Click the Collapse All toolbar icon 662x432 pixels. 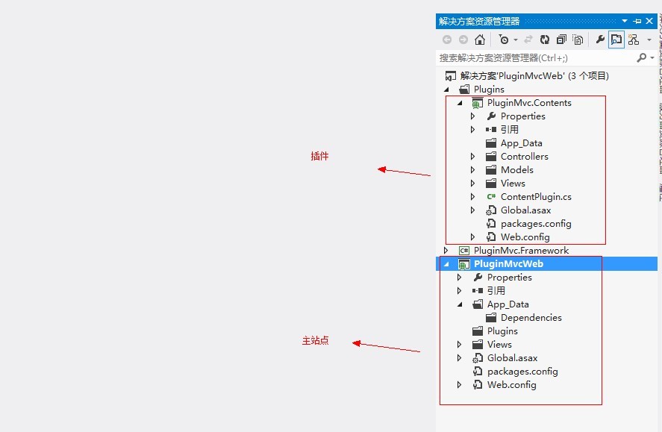(x=561, y=40)
